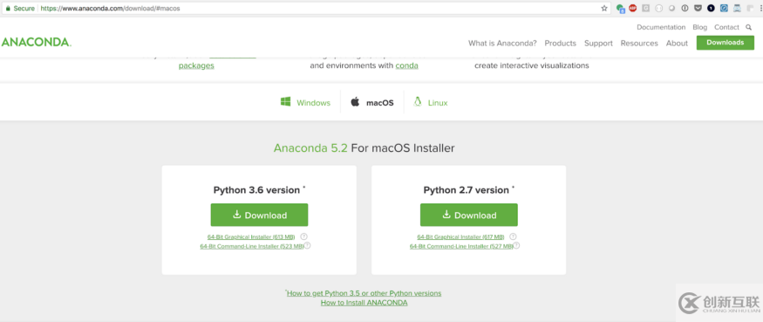Open the About menu

click(x=677, y=44)
